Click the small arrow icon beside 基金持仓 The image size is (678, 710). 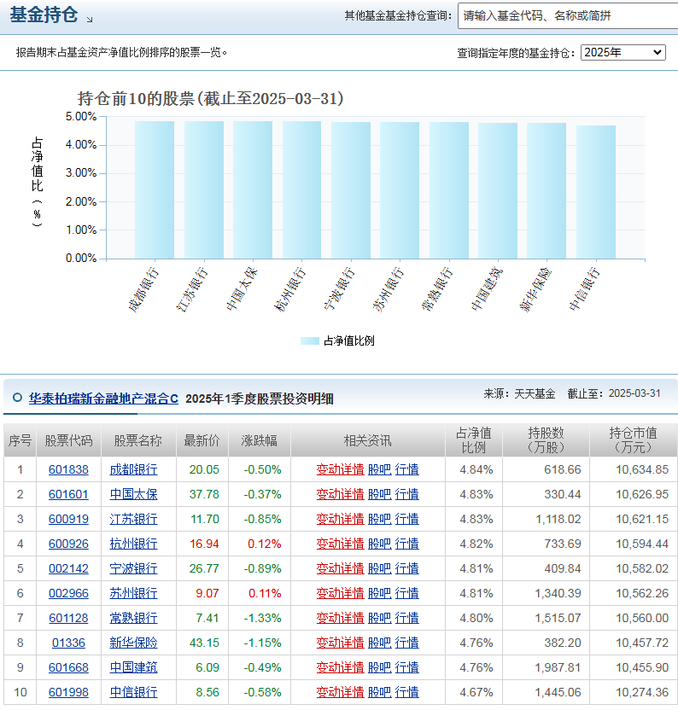(90, 20)
